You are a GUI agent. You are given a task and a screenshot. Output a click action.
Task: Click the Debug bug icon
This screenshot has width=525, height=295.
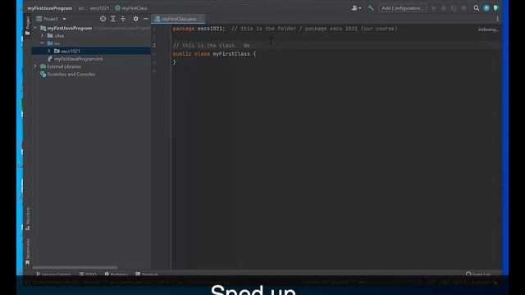pos(444,8)
